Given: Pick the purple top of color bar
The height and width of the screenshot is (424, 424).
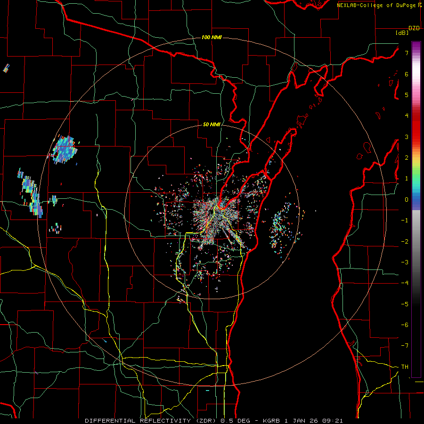Looking at the screenshot, I should click(x=416, y=46).
